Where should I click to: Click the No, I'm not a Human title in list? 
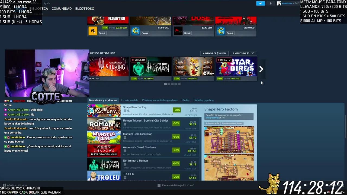(135, 161)
